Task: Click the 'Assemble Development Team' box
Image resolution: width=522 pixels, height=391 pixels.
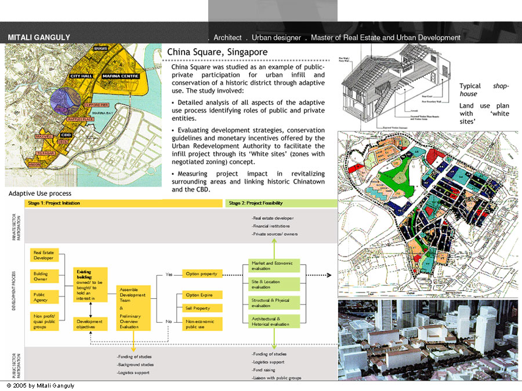Action: 133,308
